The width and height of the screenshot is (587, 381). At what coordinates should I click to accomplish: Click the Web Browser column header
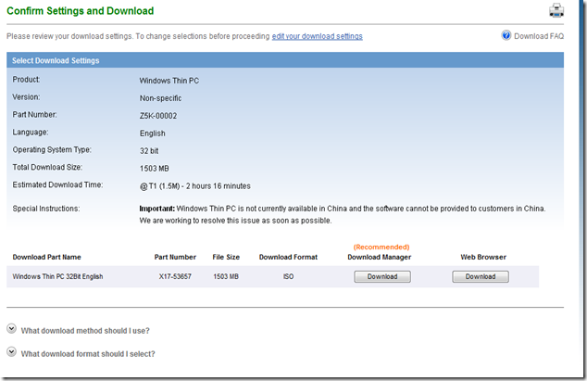click(483, 257)
